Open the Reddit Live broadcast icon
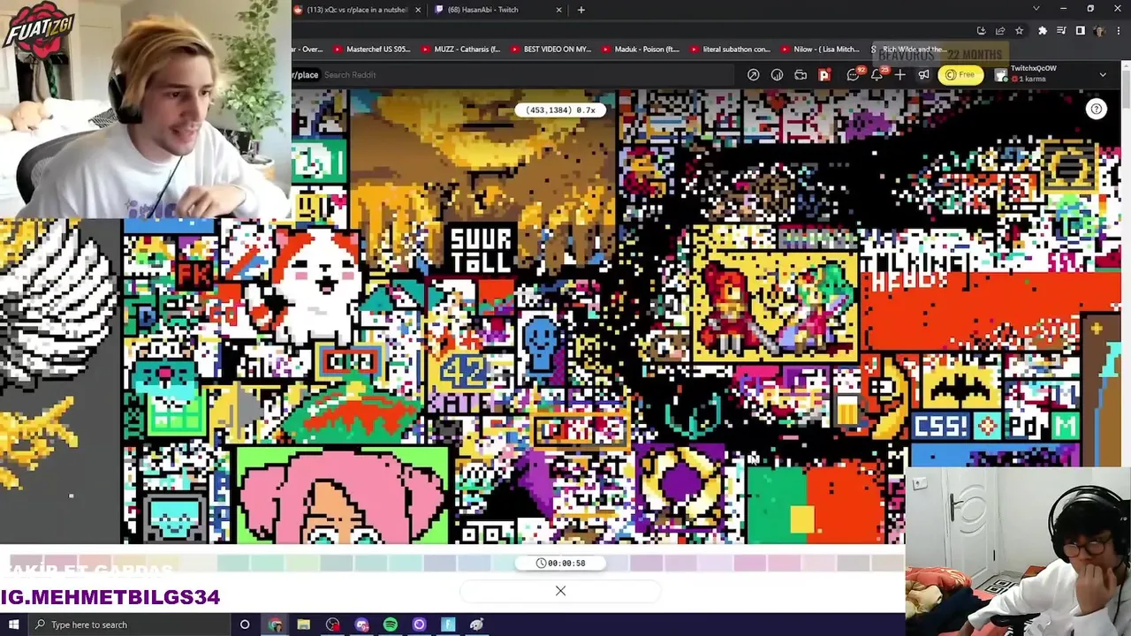Viewport: 1131px width, 636px height. pos(801,75)
